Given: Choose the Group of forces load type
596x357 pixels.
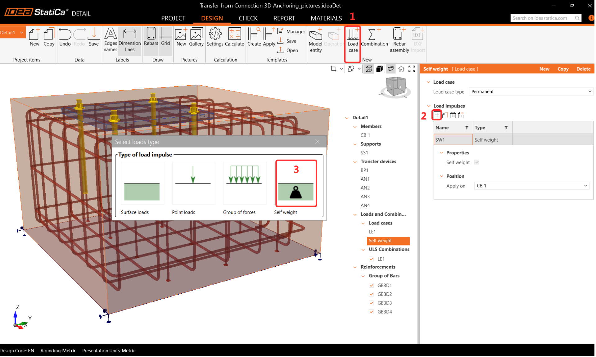Looking at the screenshot, I should coord(244,183).
